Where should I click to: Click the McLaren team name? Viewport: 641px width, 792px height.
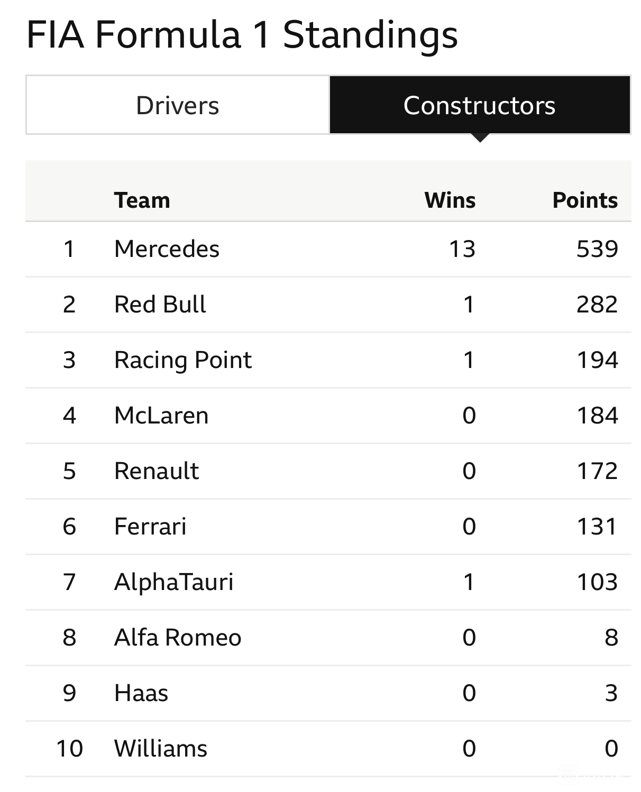pyautogui.click(x=161, y=416)
